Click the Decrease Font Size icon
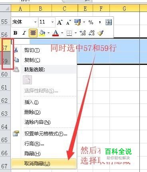Image resolution: width=147 pixels, height=172 pixels. point(69,22)
